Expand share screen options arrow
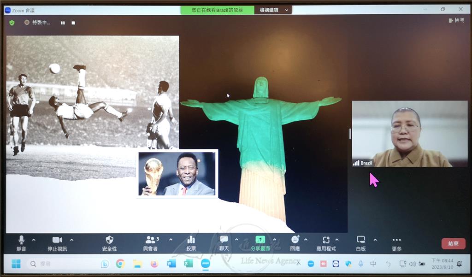The image size is (472, 277). coord(275,240)
